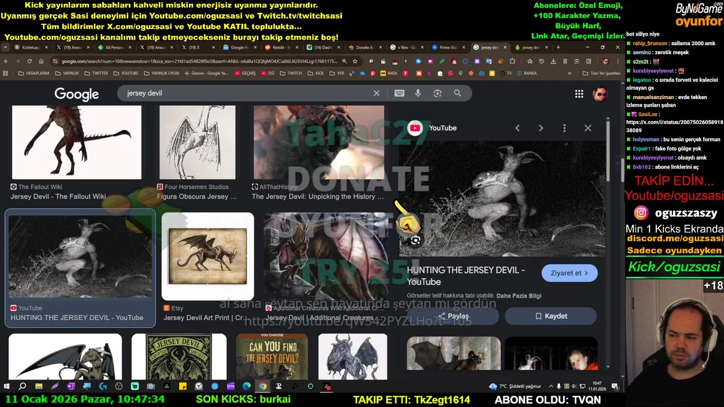The width and height of the screenshot is (724, 407).
Task: Open Can You Find The Jersey Devil image
Action: (272, 357)
